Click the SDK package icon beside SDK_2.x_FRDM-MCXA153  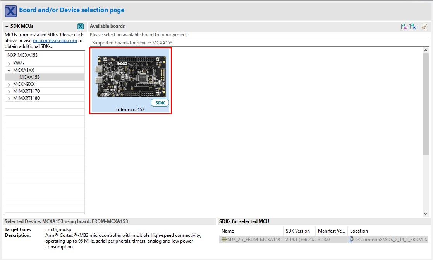pyautogui.click(x=224, y=239)
